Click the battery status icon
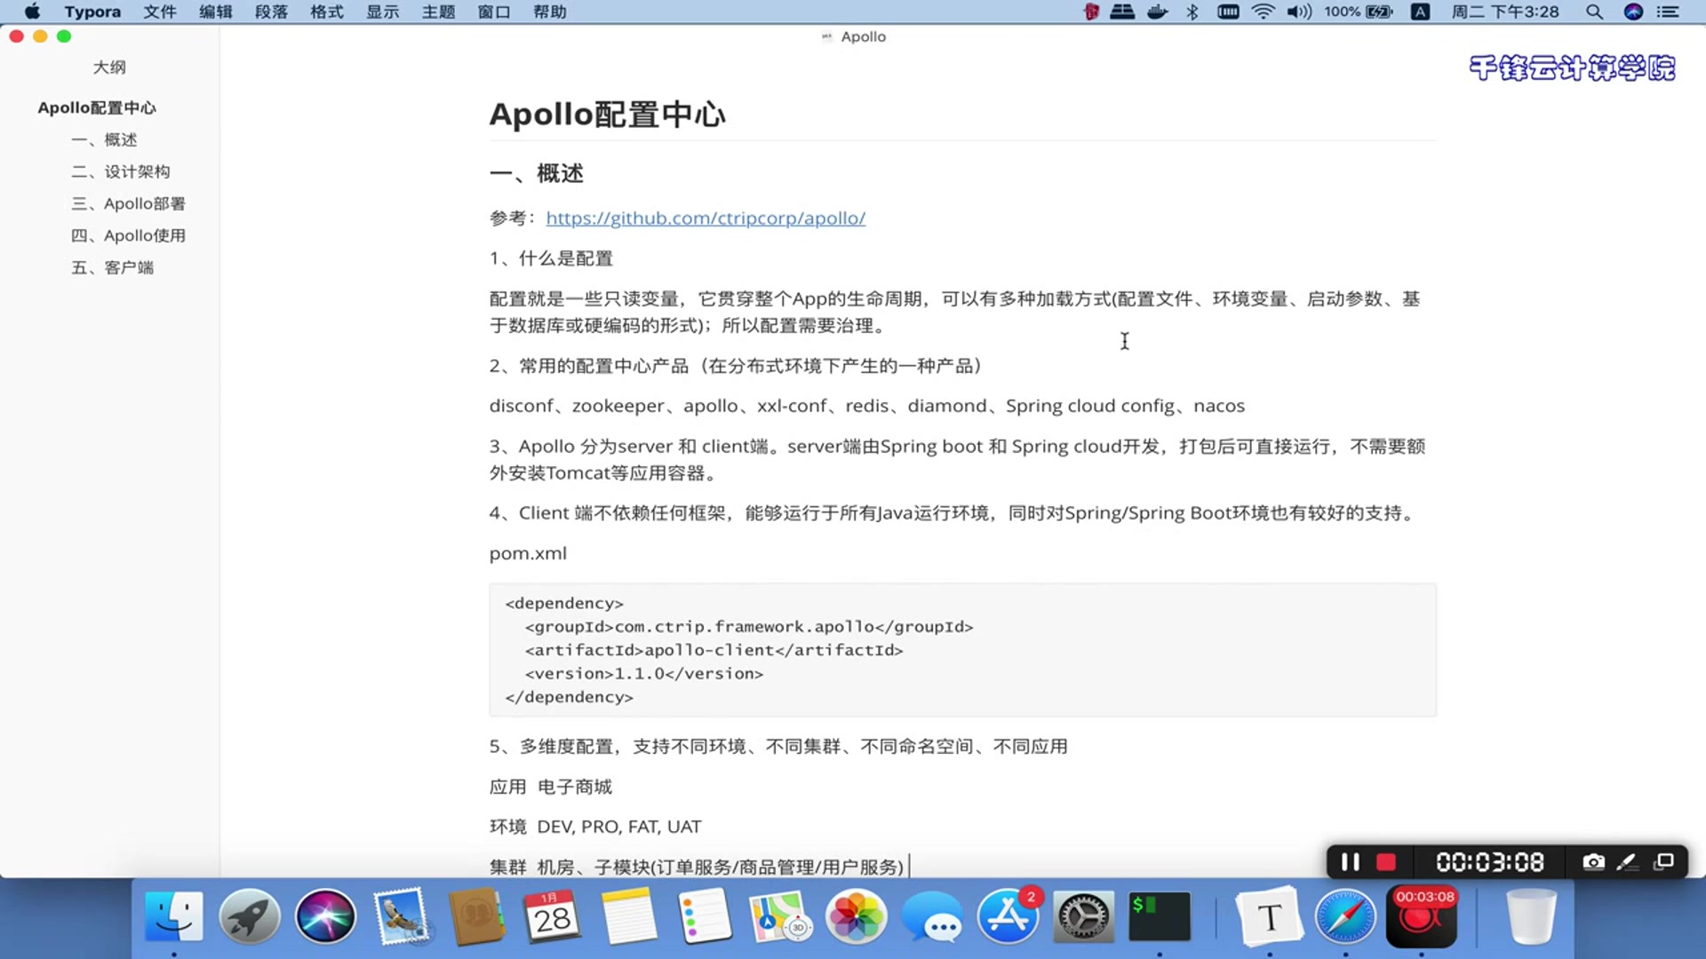 click(1379, 12)
